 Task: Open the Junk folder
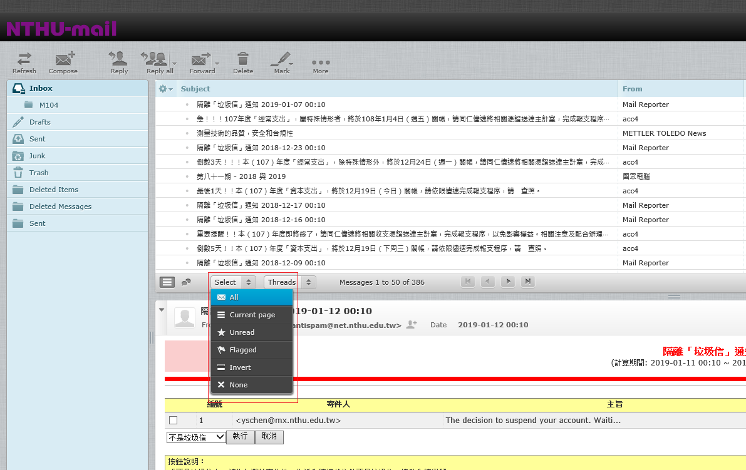tap(38, 156)
